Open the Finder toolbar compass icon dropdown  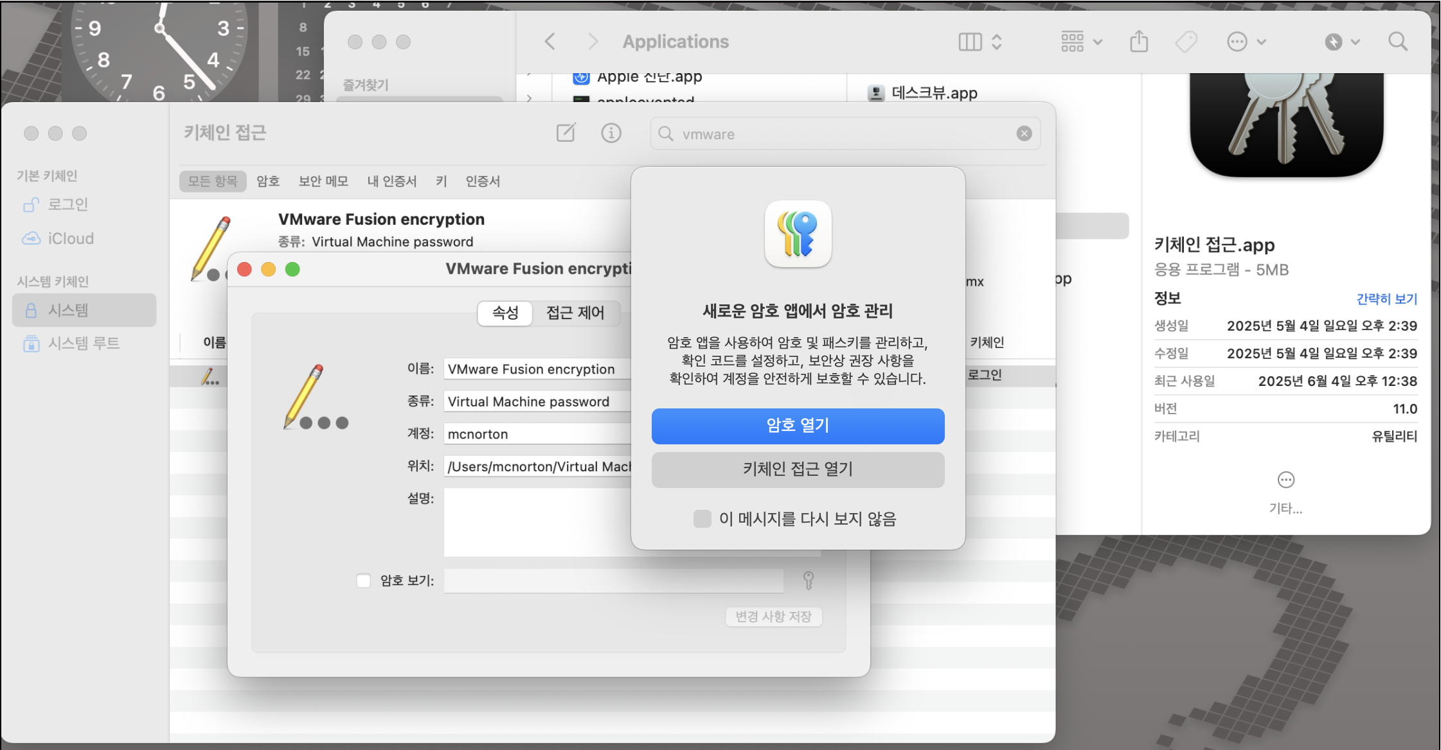tap(1342, 42)
